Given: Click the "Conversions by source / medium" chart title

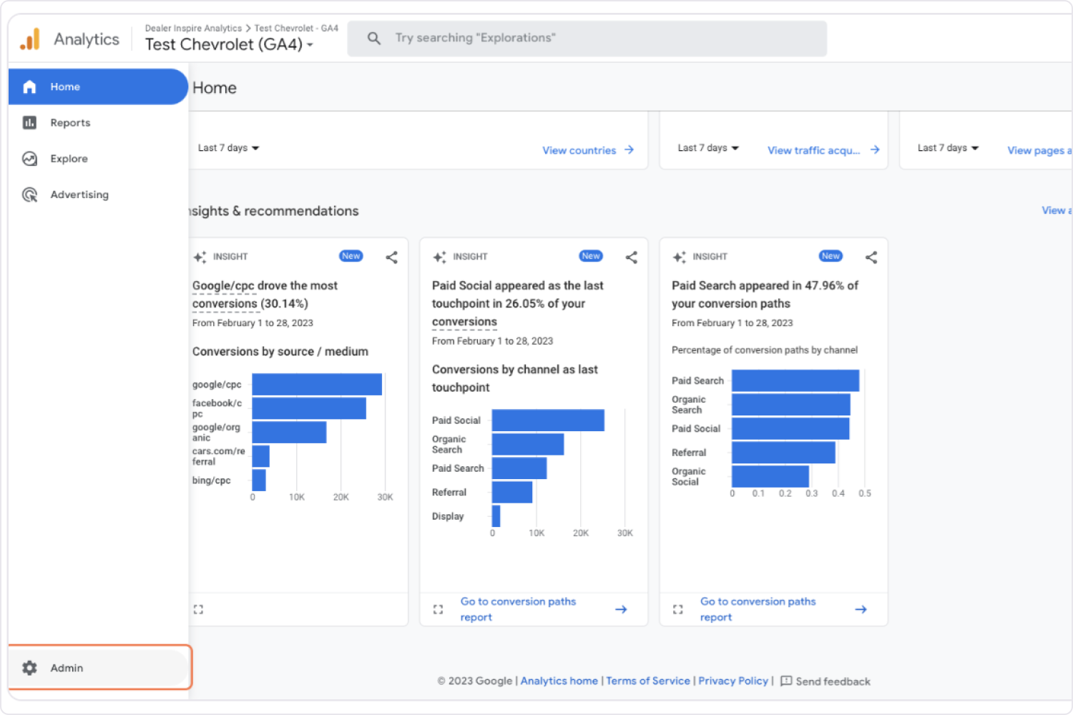Looking at the screenshot, I should click(x=280, y=352).
